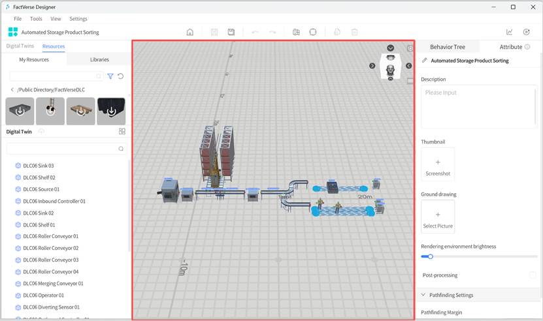Go back from Public Directory folder path
The image size is (543, 321).
tap(12, 89)
